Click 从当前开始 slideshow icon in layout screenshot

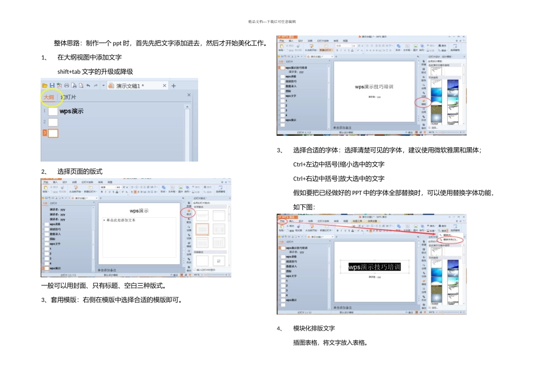[x=75, y=188]
